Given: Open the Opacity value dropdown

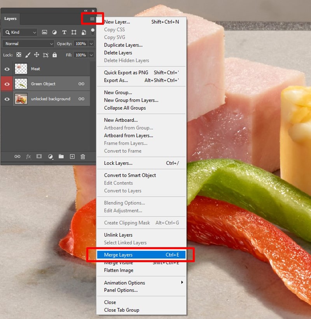Looking at the screenshot, I should [90, 44].
